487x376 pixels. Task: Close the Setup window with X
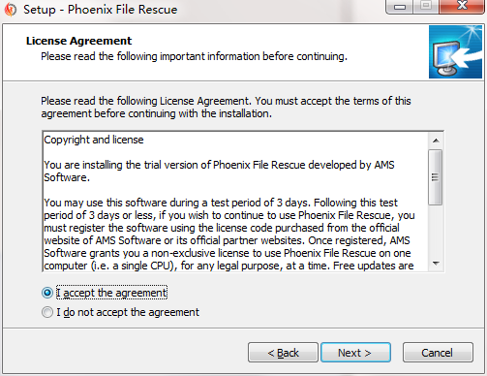(462, 6)
